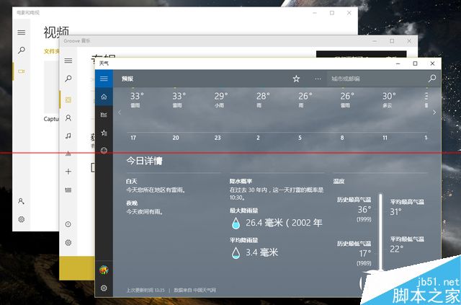This screenshot has height=305, width=461.
Task: Open account icon in Movies & TV sidebar
Action: (21, 201)
